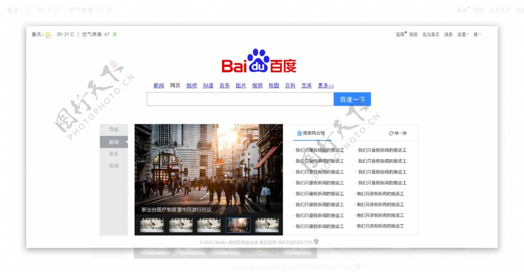This screenshot has width=524, height=274.
Task: Click the Baidu search input box
Action: (240, 99)
